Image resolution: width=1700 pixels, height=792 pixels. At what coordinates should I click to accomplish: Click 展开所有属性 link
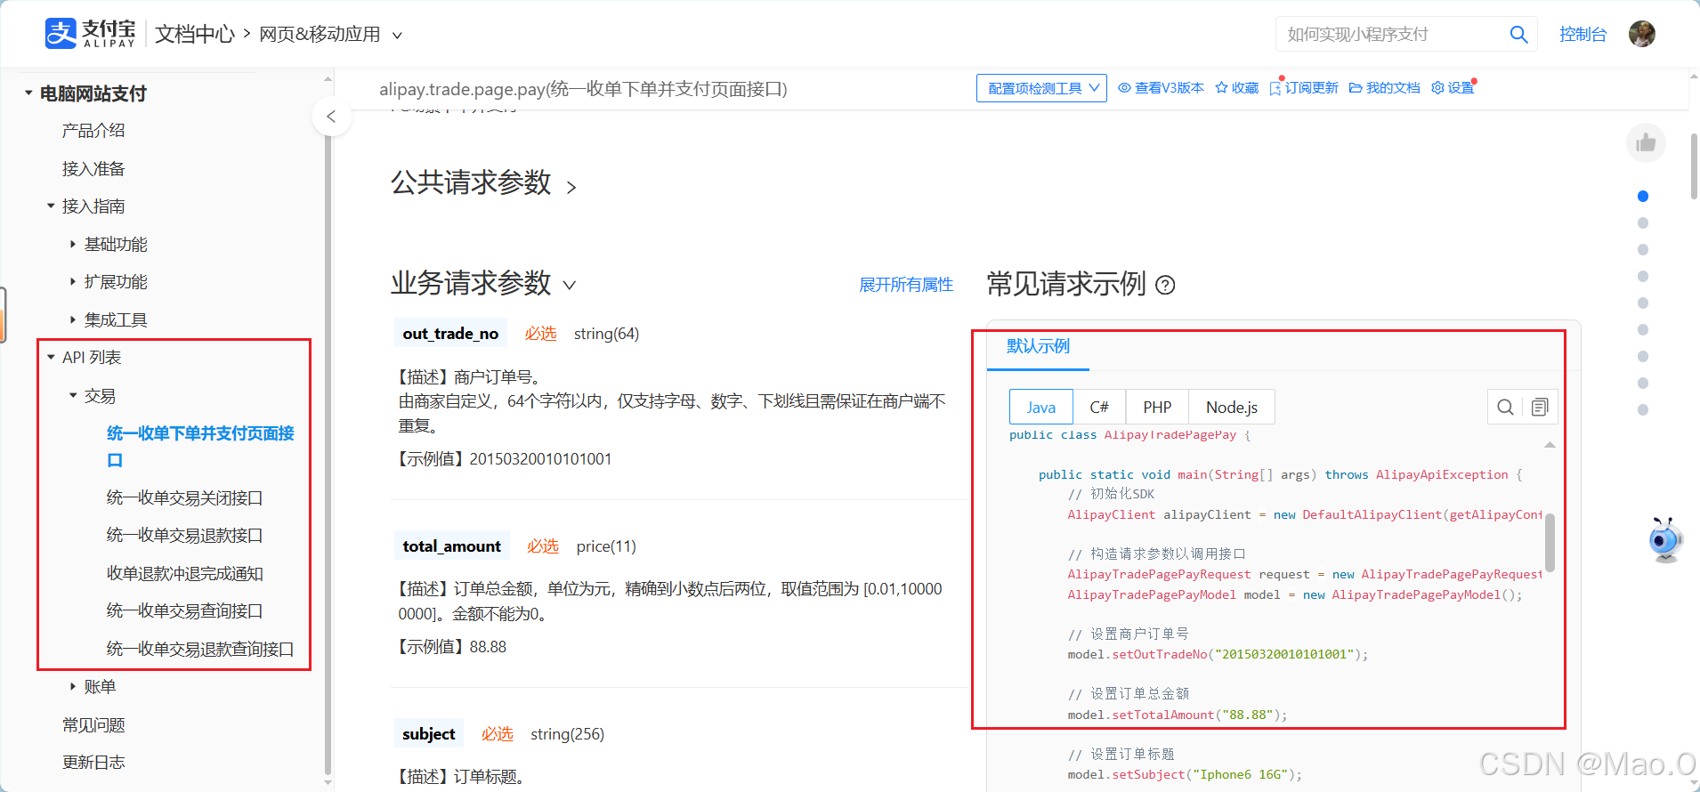(906, 285)
